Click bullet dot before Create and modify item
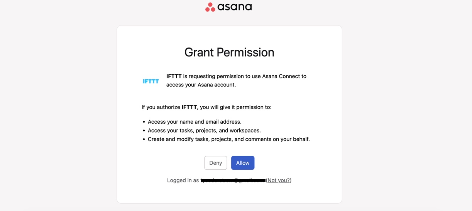This screenshot has height=211, width=472. coord(144,139)
